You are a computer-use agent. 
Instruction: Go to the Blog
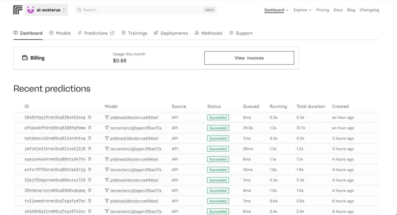coord(351,10)
